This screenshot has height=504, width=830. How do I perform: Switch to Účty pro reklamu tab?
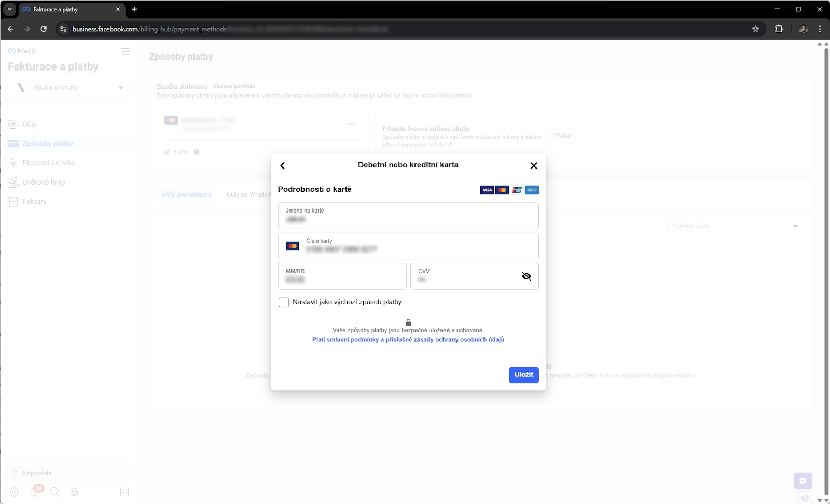coord(187,194)
